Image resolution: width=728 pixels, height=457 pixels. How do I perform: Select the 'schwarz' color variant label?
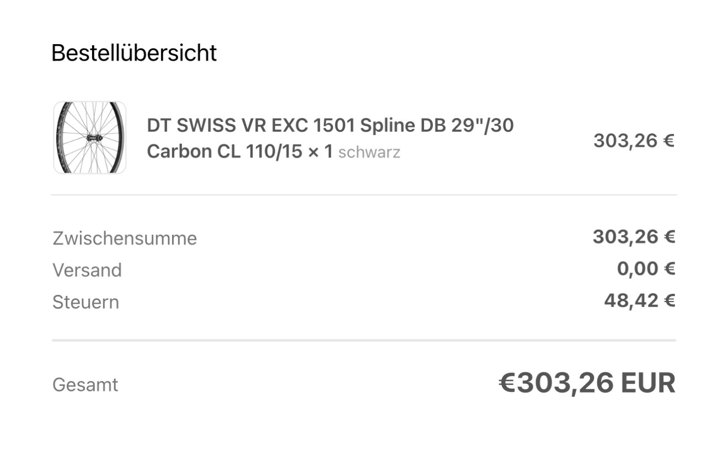[x=369, y=152]
